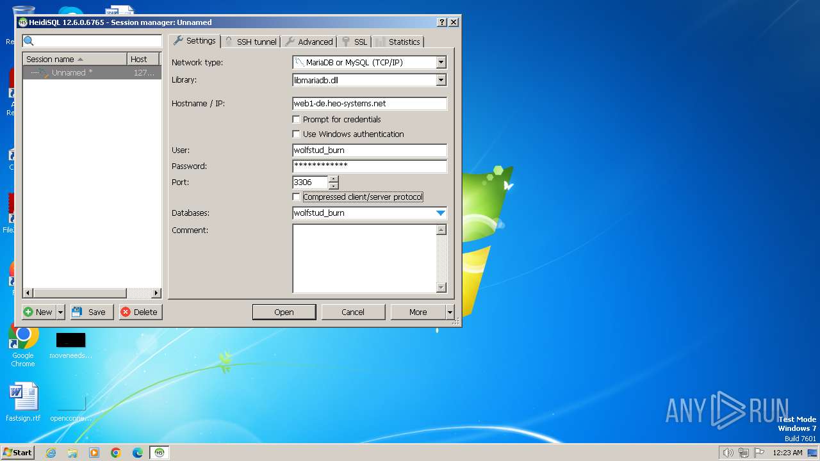
Task: Enable Prompt for credentials checkbox
Action: 296,119
